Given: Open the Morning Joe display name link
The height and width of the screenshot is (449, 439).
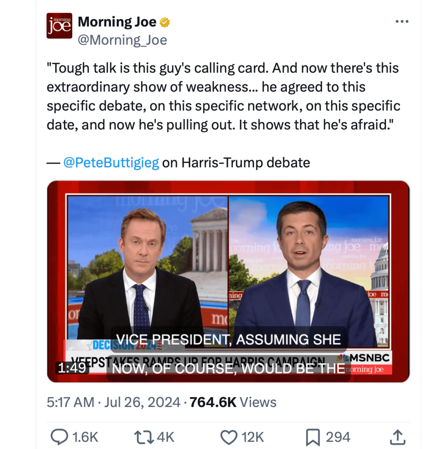Looking at the screenshot, I should [117, 22].
